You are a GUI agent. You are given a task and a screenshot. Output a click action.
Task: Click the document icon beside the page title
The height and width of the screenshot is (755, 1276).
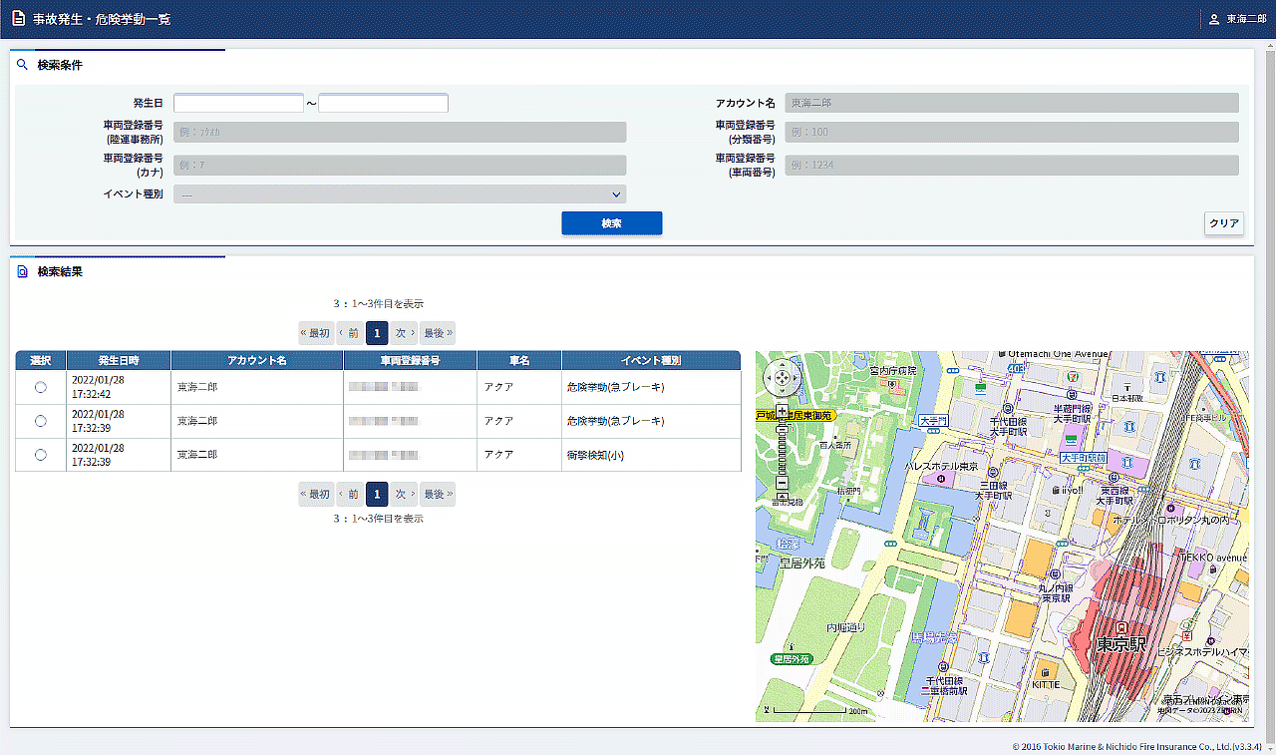[18, 19]
